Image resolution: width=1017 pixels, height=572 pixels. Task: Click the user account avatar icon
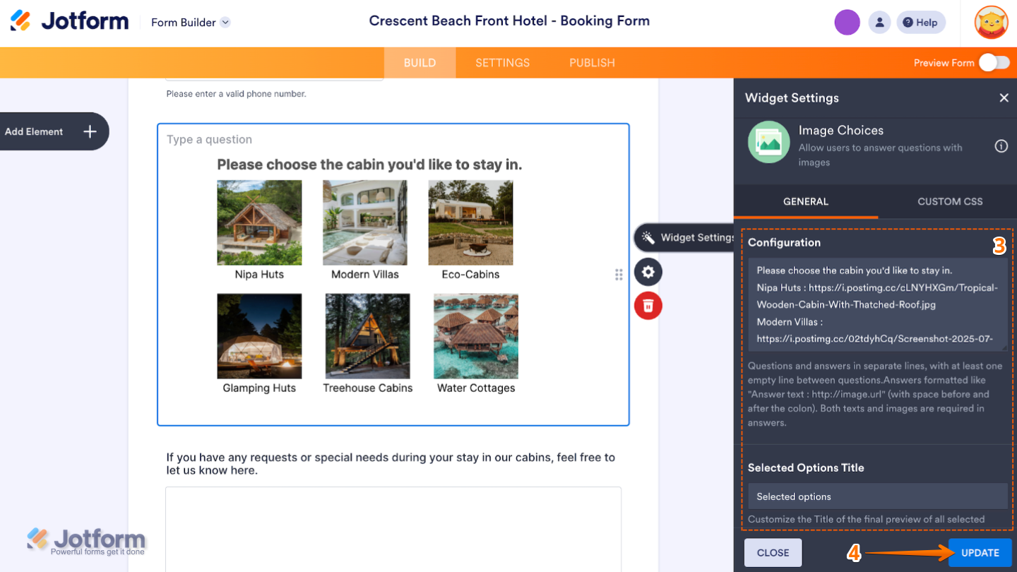coord(879,22)
